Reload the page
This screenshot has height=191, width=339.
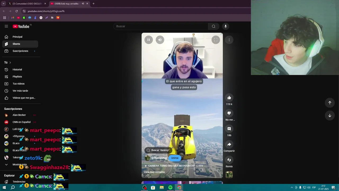(x=16, y=11)
